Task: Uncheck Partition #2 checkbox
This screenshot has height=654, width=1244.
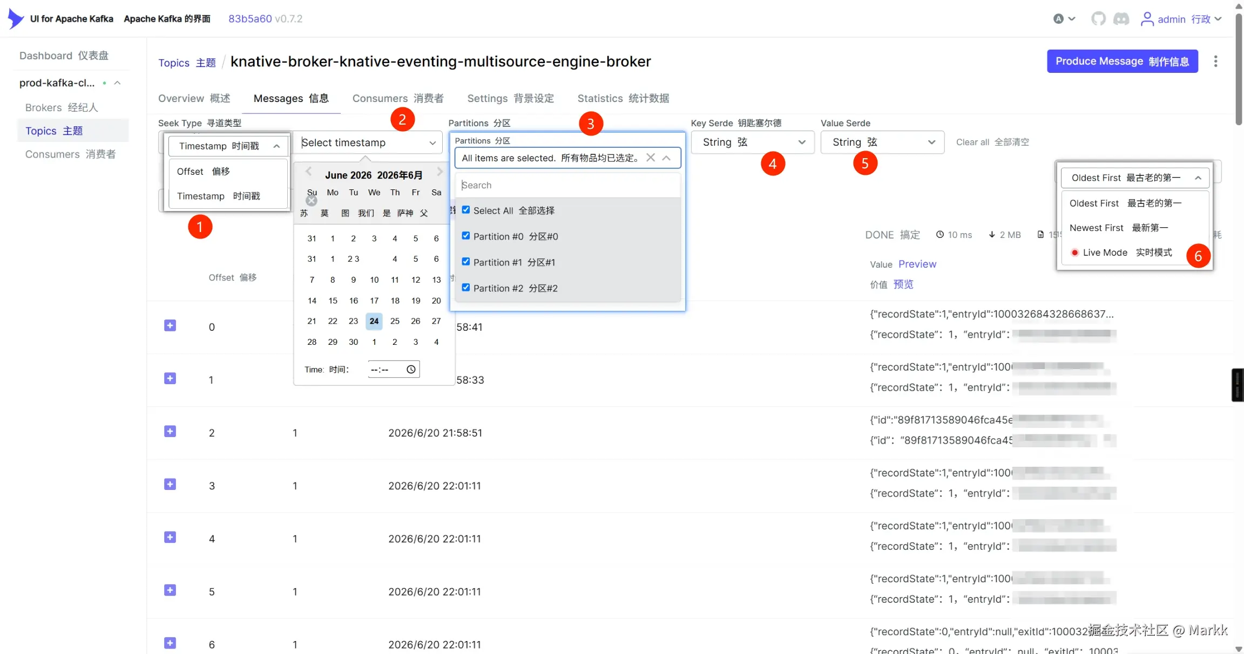Action: pos(466,288)
